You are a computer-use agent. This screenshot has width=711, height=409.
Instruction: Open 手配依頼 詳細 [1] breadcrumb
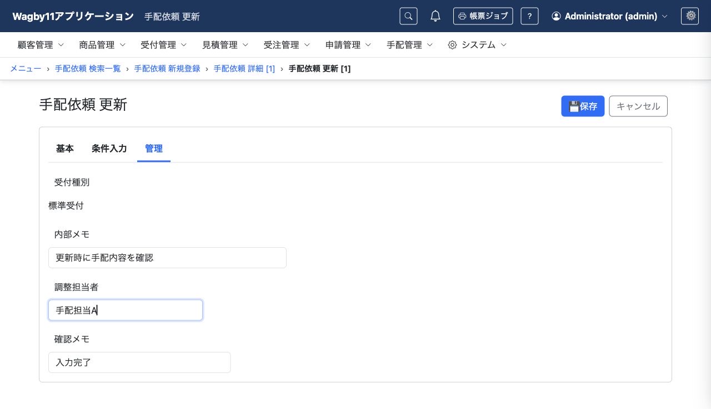coord(244,69)
